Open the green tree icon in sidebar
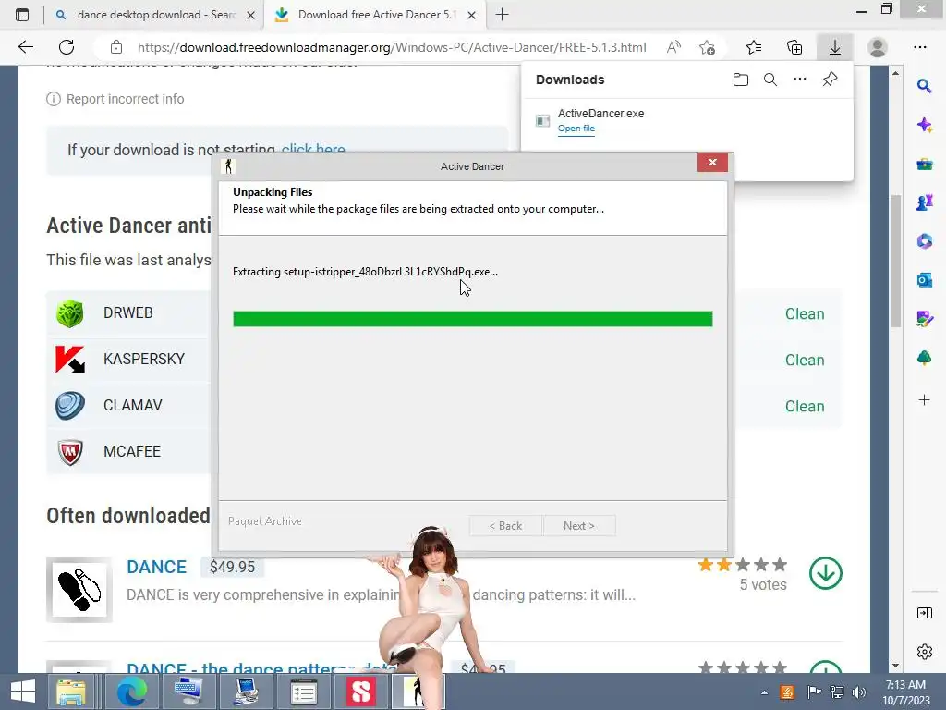 click(924, 358)
